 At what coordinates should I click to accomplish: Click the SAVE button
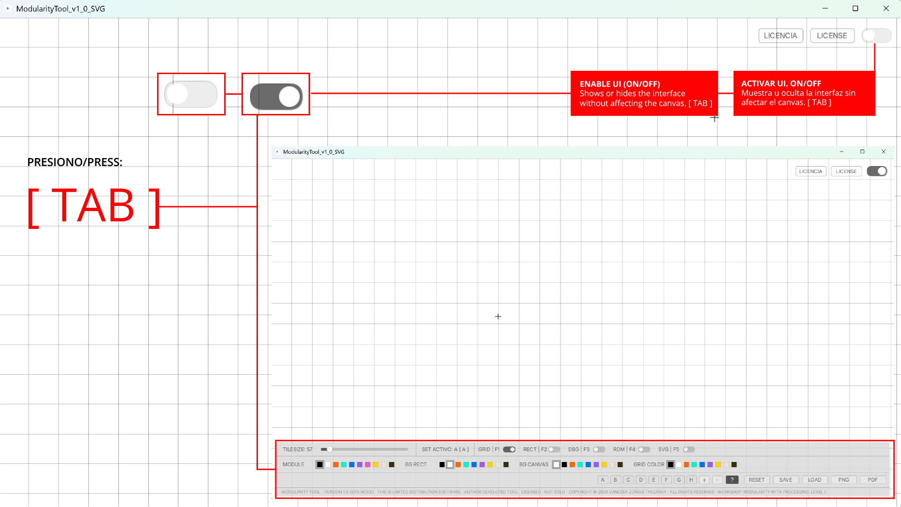[x=786, y=480]
